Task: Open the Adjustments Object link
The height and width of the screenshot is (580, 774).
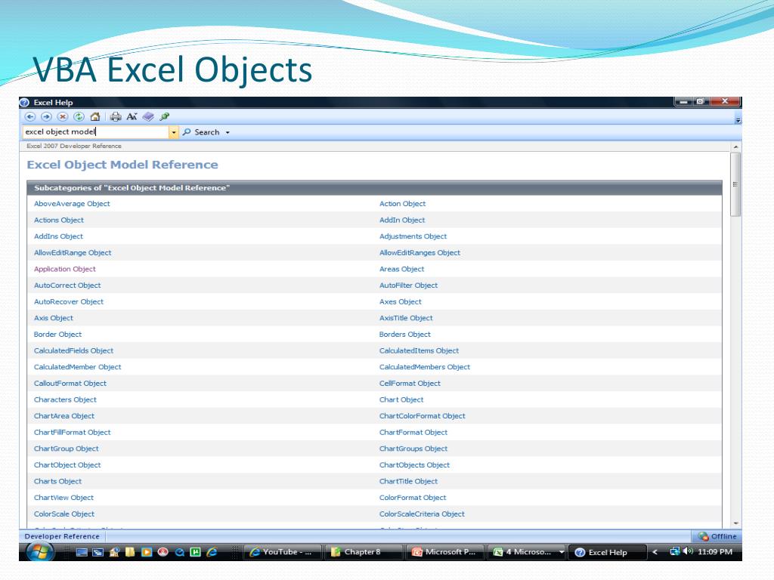Action: (413, 236)
